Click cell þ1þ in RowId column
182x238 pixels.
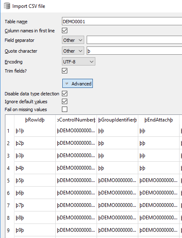35,131
